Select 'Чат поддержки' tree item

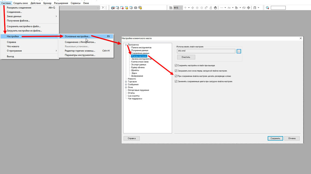coord(135,98)
